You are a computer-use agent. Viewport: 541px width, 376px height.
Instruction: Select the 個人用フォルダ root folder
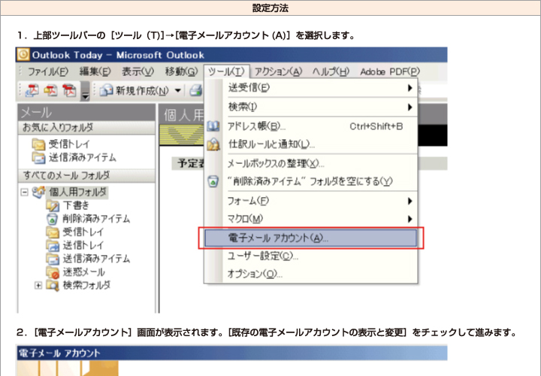coord(77,192)
